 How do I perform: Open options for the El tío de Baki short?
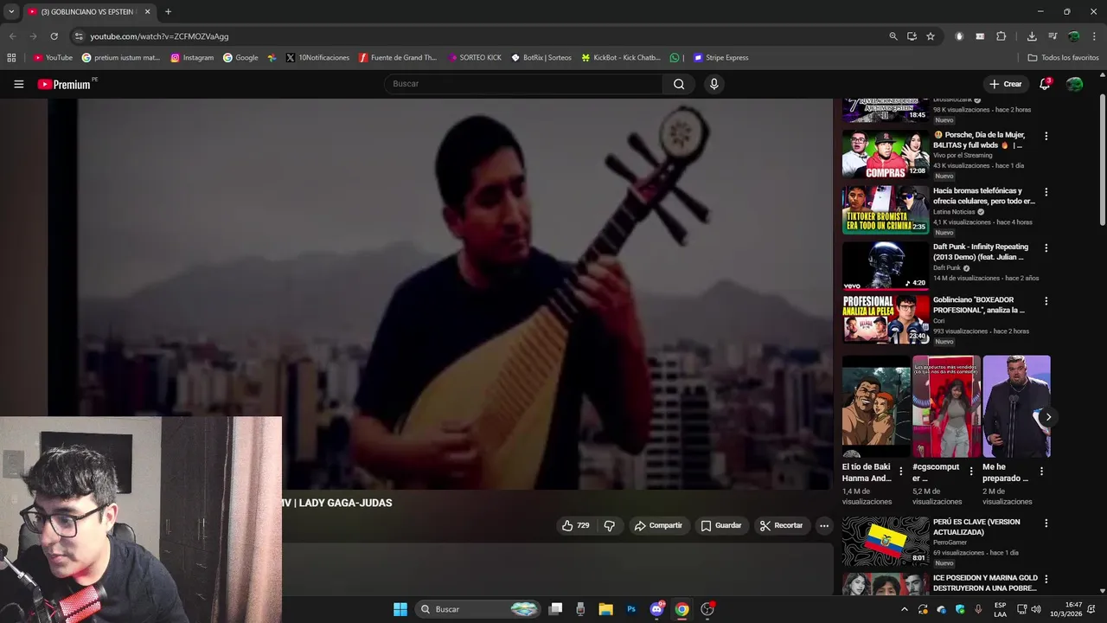click(x=901, y=472)
